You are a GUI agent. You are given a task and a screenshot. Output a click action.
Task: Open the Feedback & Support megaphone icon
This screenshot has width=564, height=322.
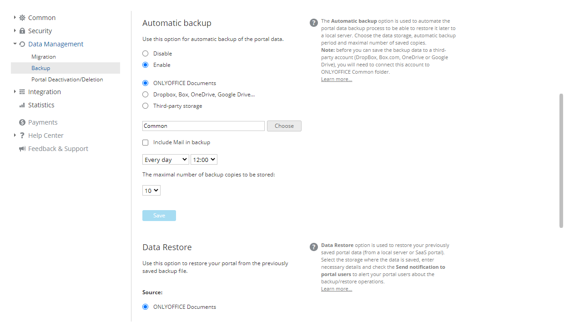click(x=22, y=148)
